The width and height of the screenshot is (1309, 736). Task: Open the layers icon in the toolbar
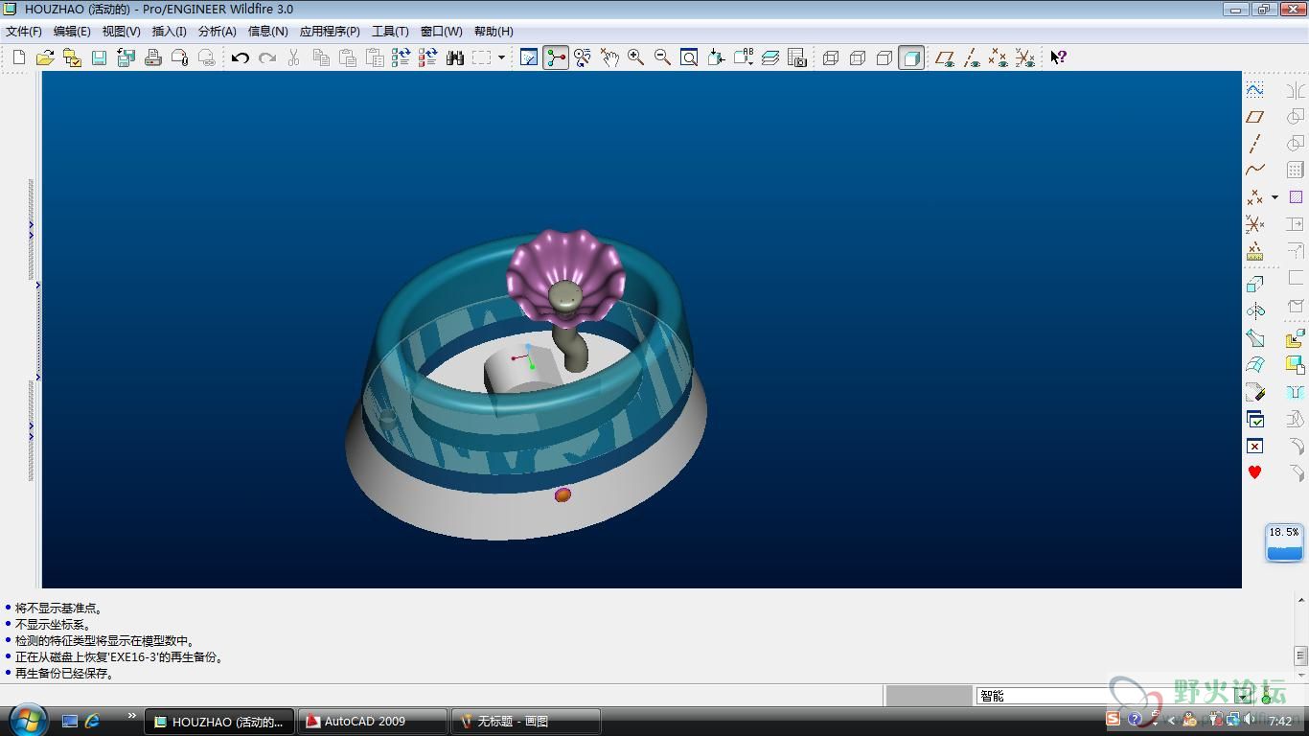point(770,57)
